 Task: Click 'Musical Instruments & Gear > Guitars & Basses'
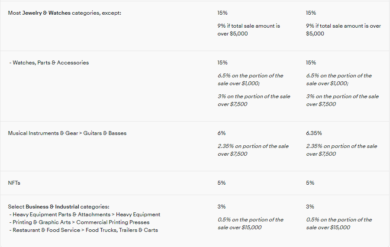coord(67,133)
